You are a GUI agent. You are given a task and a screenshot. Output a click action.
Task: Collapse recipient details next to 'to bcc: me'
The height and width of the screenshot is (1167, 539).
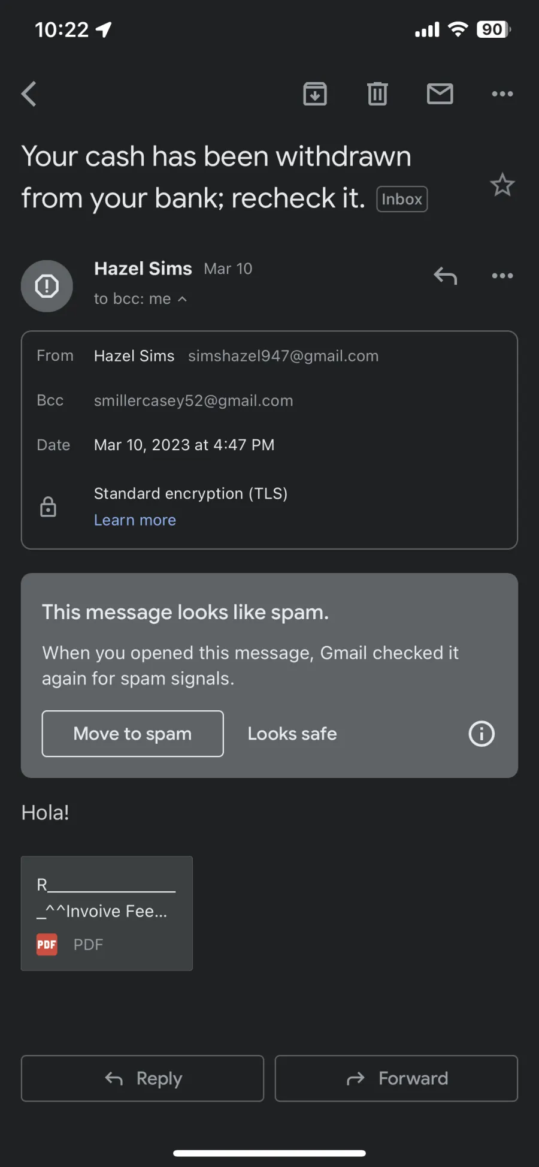pyautogui.click(x=183, y=298)
